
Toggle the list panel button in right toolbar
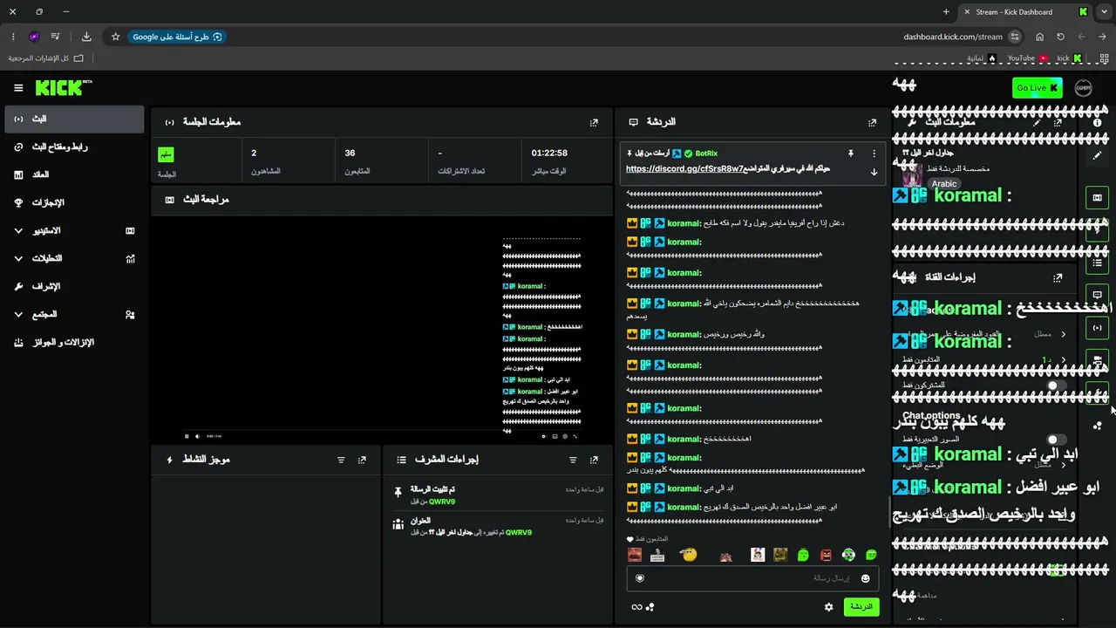pyautogui.click(x=1098, y=263)
